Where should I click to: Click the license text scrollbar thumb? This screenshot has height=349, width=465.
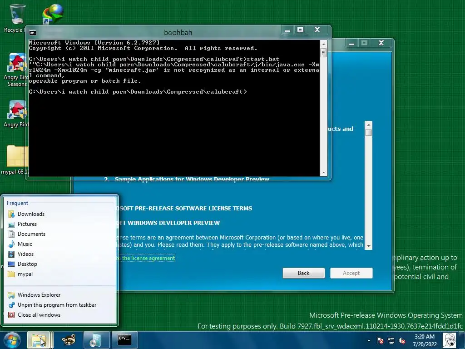[x=369, y=132]
